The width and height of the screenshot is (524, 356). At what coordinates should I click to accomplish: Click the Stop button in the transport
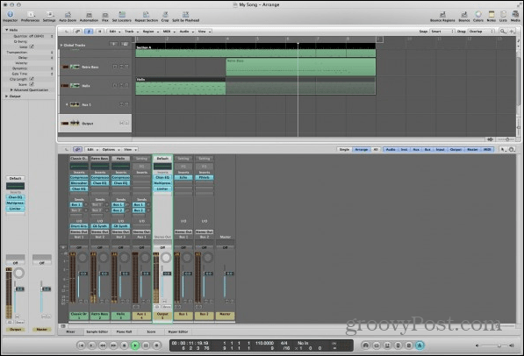coord(124,345)
